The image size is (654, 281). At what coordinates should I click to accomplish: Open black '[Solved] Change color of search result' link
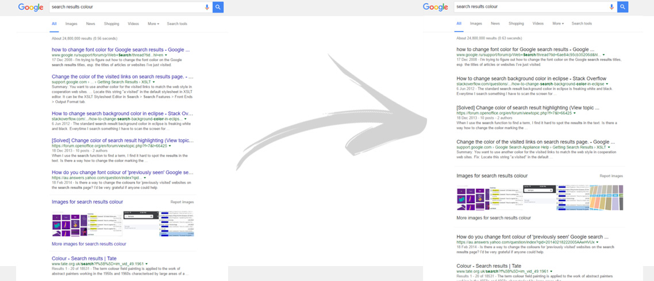coord(528,107)
